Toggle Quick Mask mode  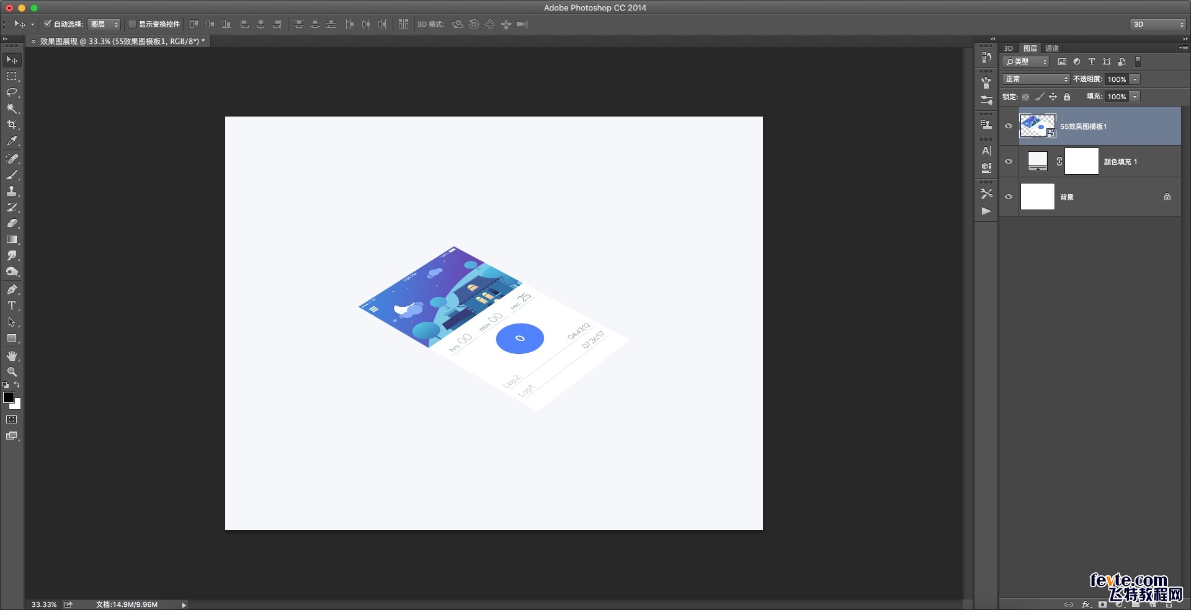12,420
